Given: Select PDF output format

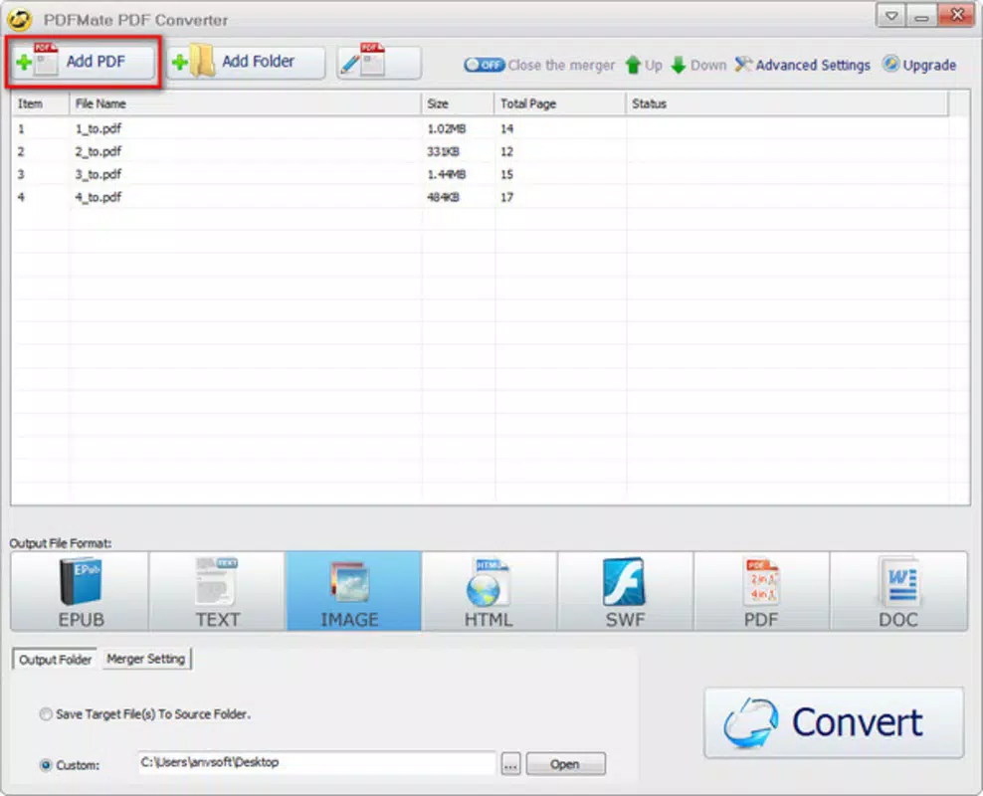Looking at the screenshot, I should coord(761,591).
